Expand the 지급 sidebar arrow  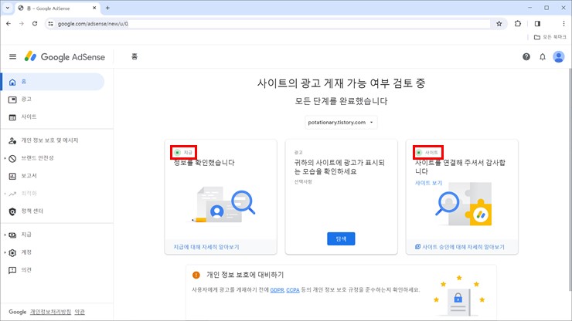click(5, 235)
